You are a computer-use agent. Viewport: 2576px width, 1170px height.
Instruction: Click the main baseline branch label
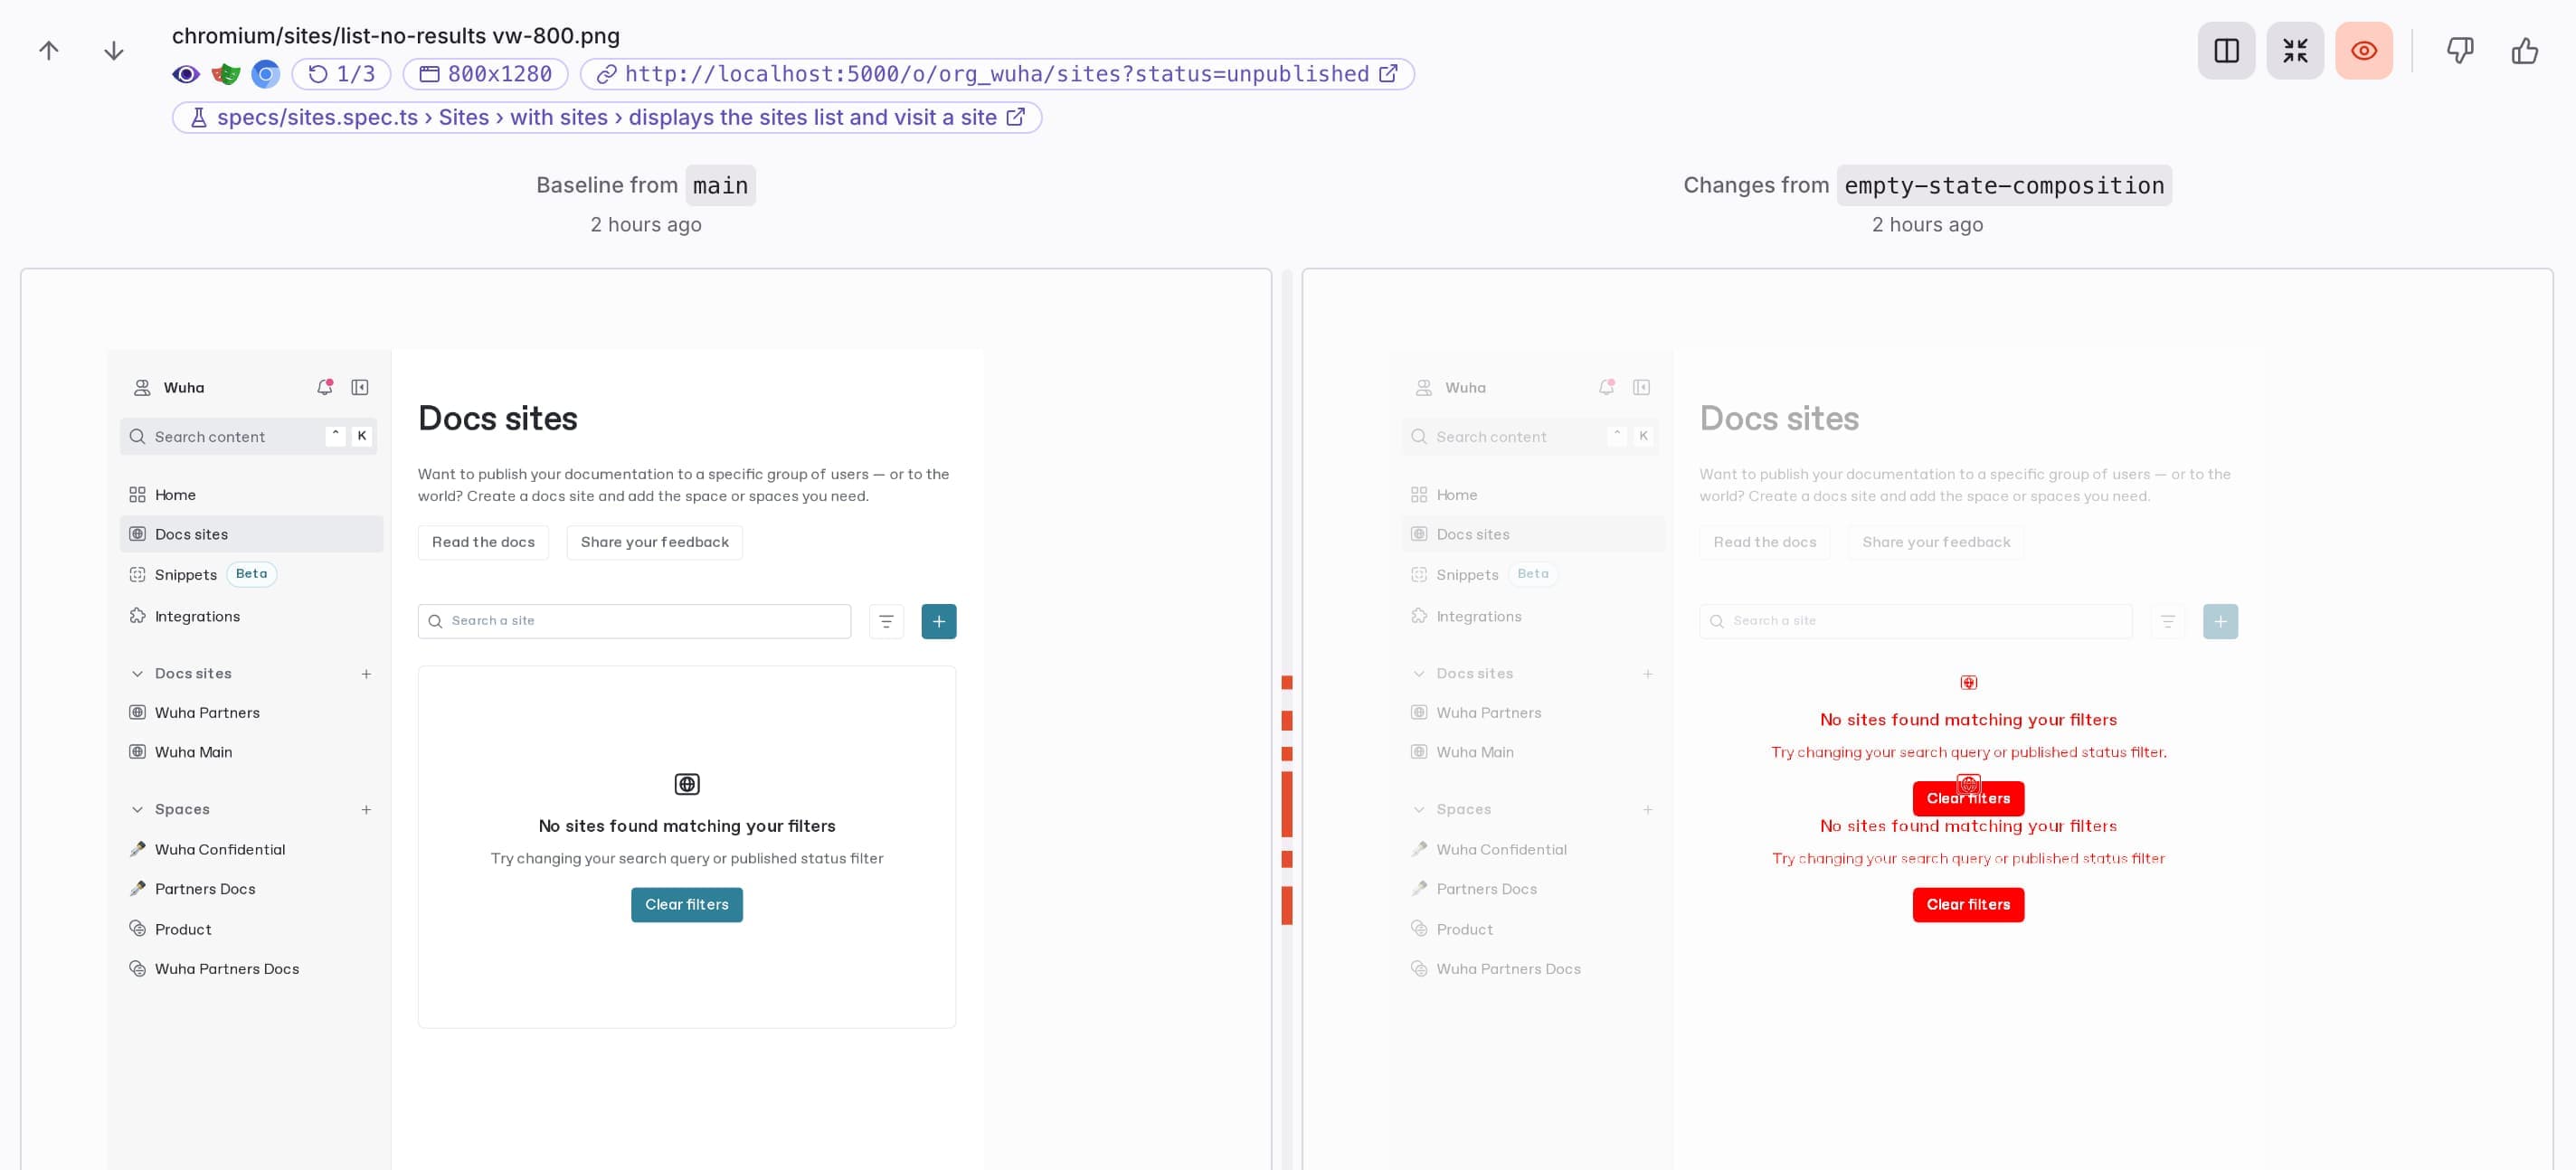[720, 185]
